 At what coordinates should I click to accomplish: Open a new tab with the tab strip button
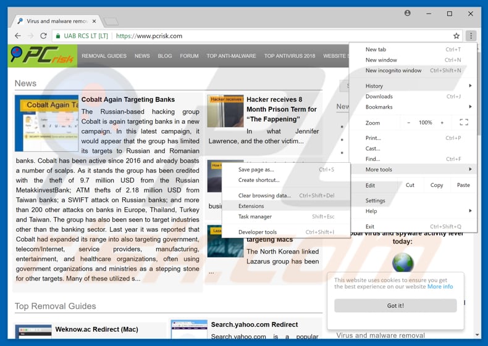click(111, 22)
